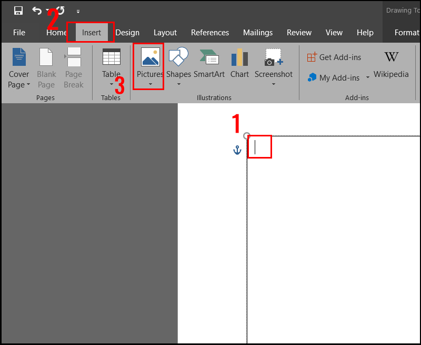Open the Screenshot tool

point(273,63)
